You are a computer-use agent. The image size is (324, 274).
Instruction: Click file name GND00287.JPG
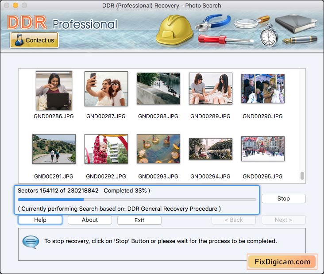click(x=106, y=116)
